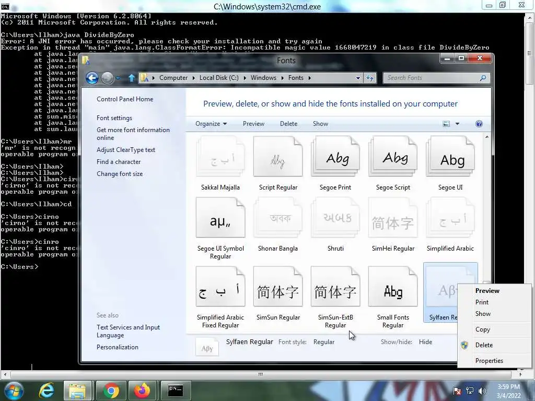Open the address bar history dropdown

pyautogui.click(x=358, y=78)
